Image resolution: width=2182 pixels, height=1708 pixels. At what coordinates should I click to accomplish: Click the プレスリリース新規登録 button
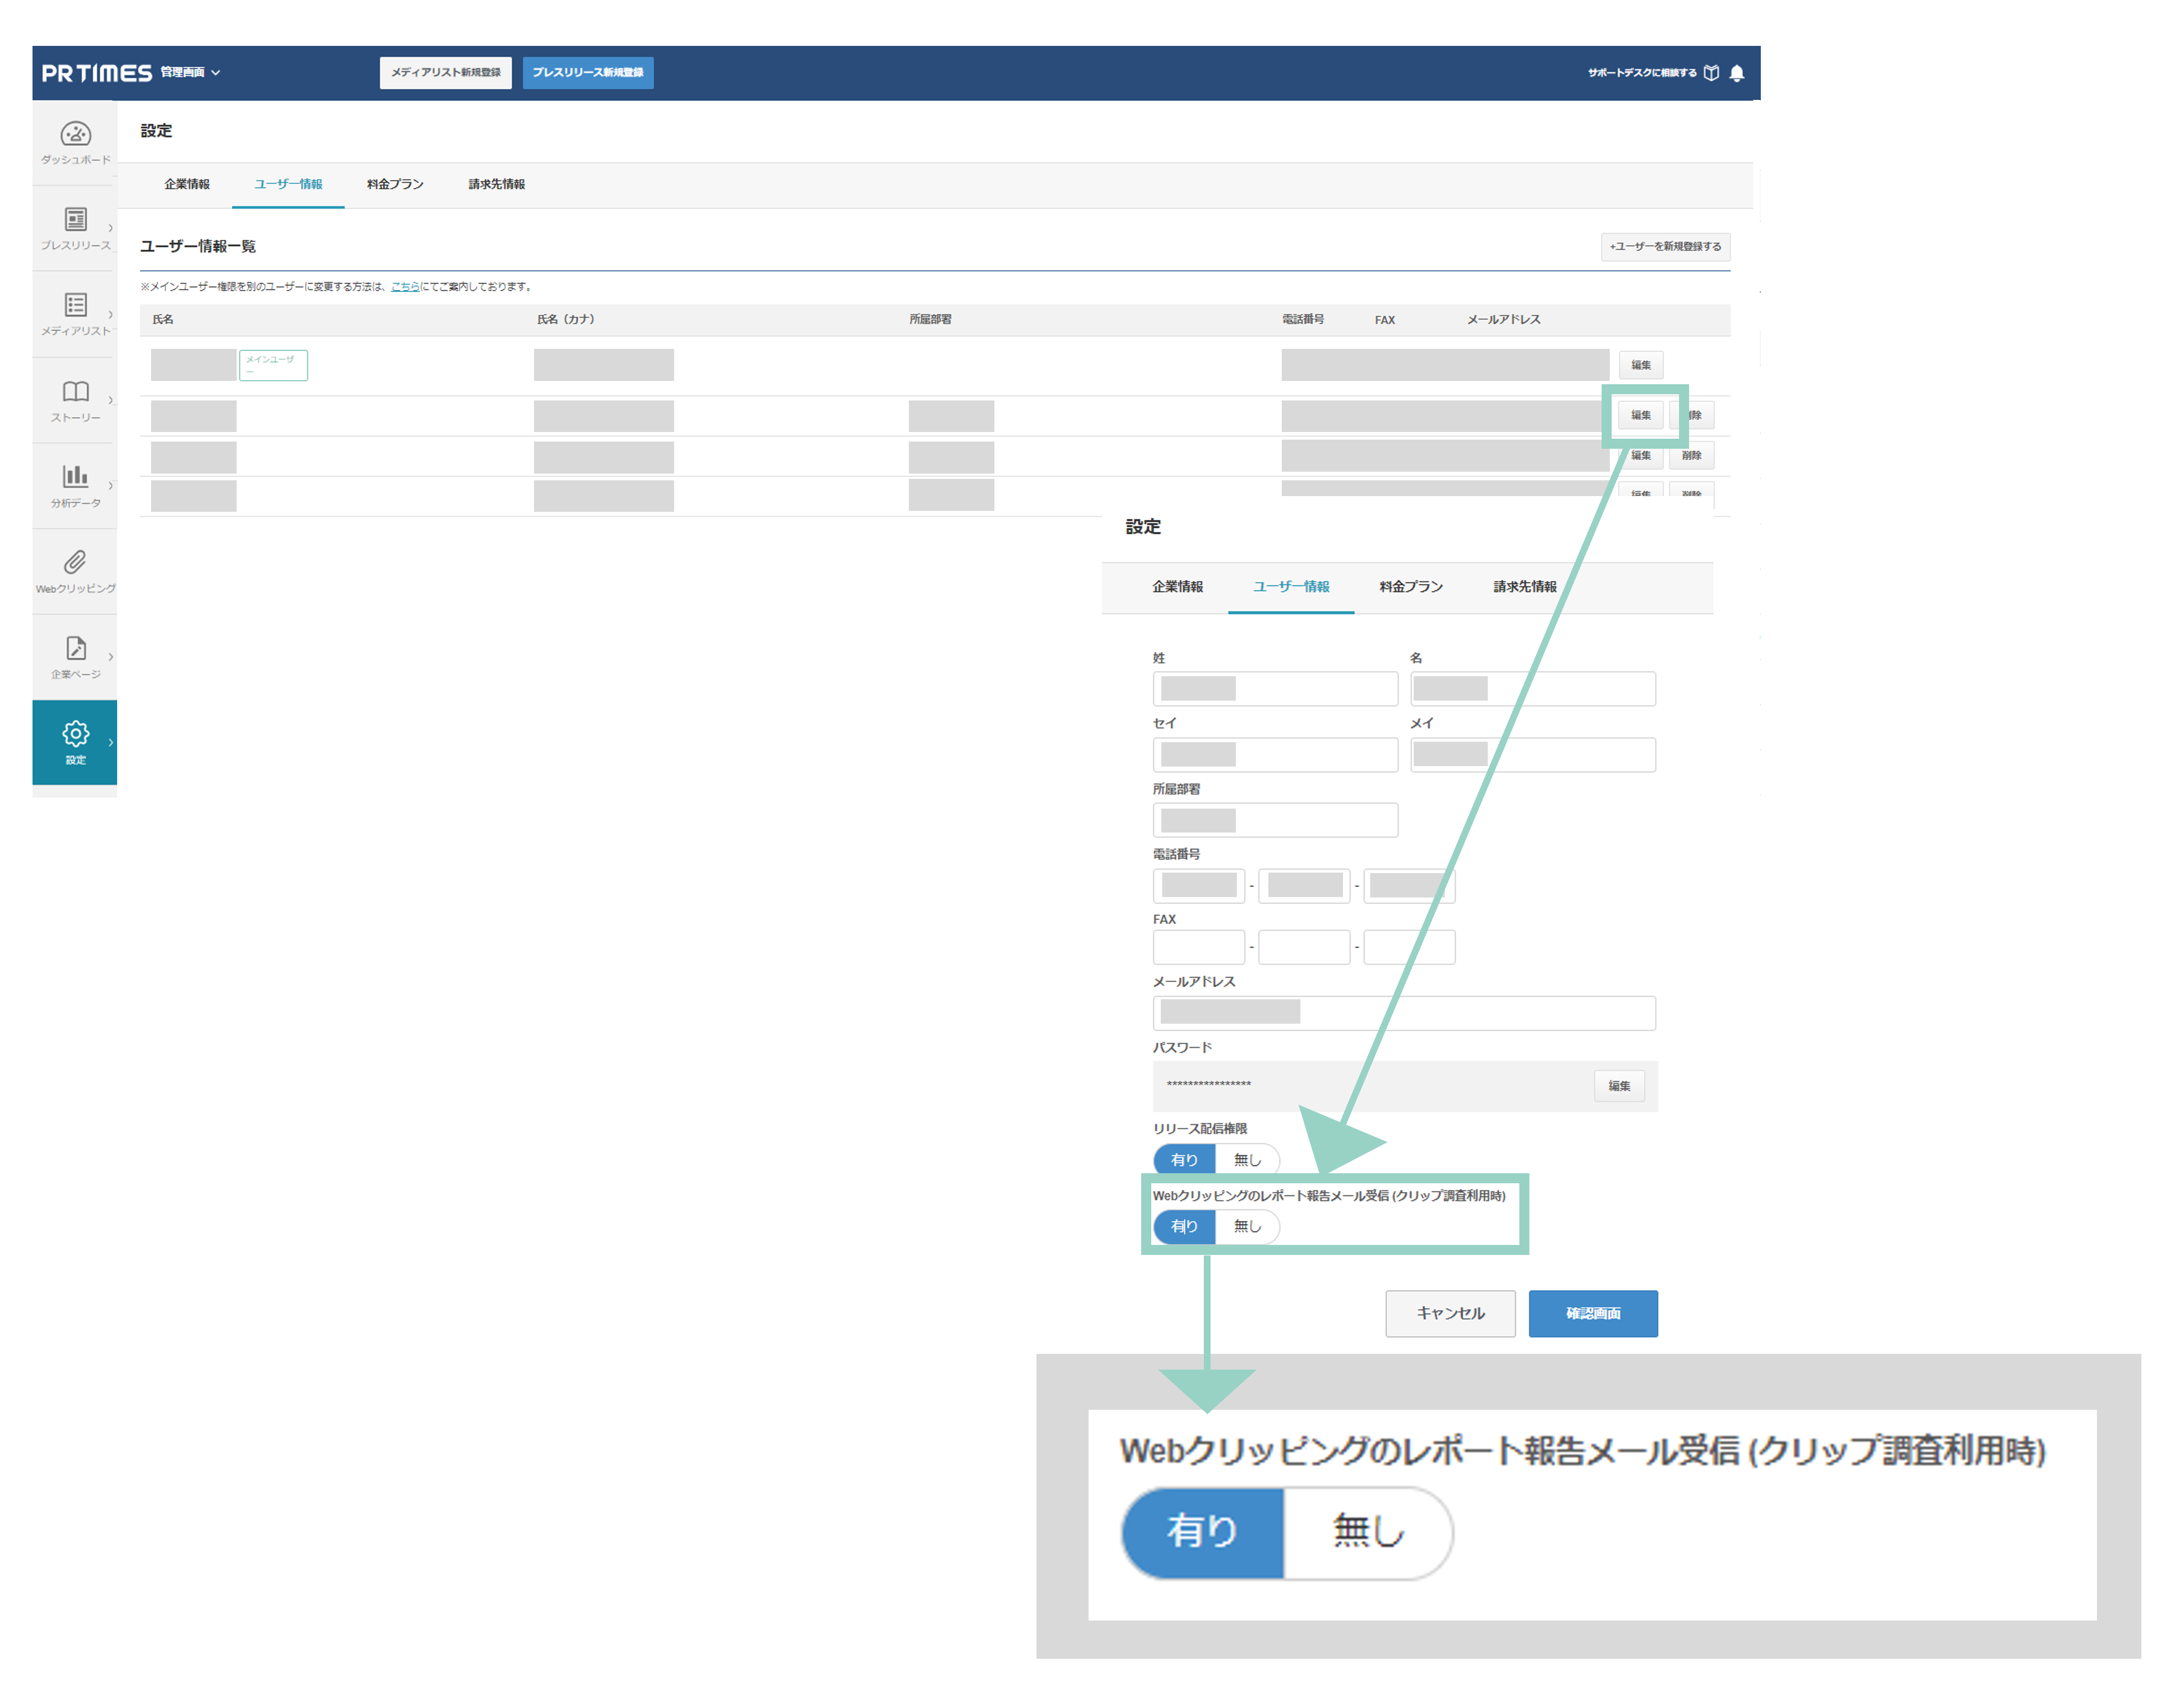[x=587, y=73]
